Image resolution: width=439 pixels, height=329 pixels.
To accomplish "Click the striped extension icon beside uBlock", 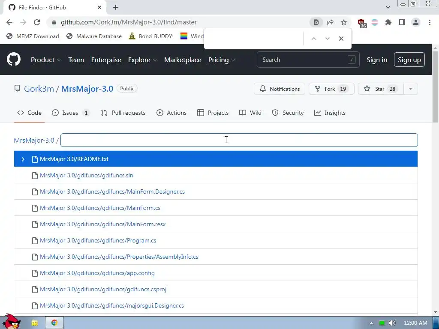I will tap(375, 22).
